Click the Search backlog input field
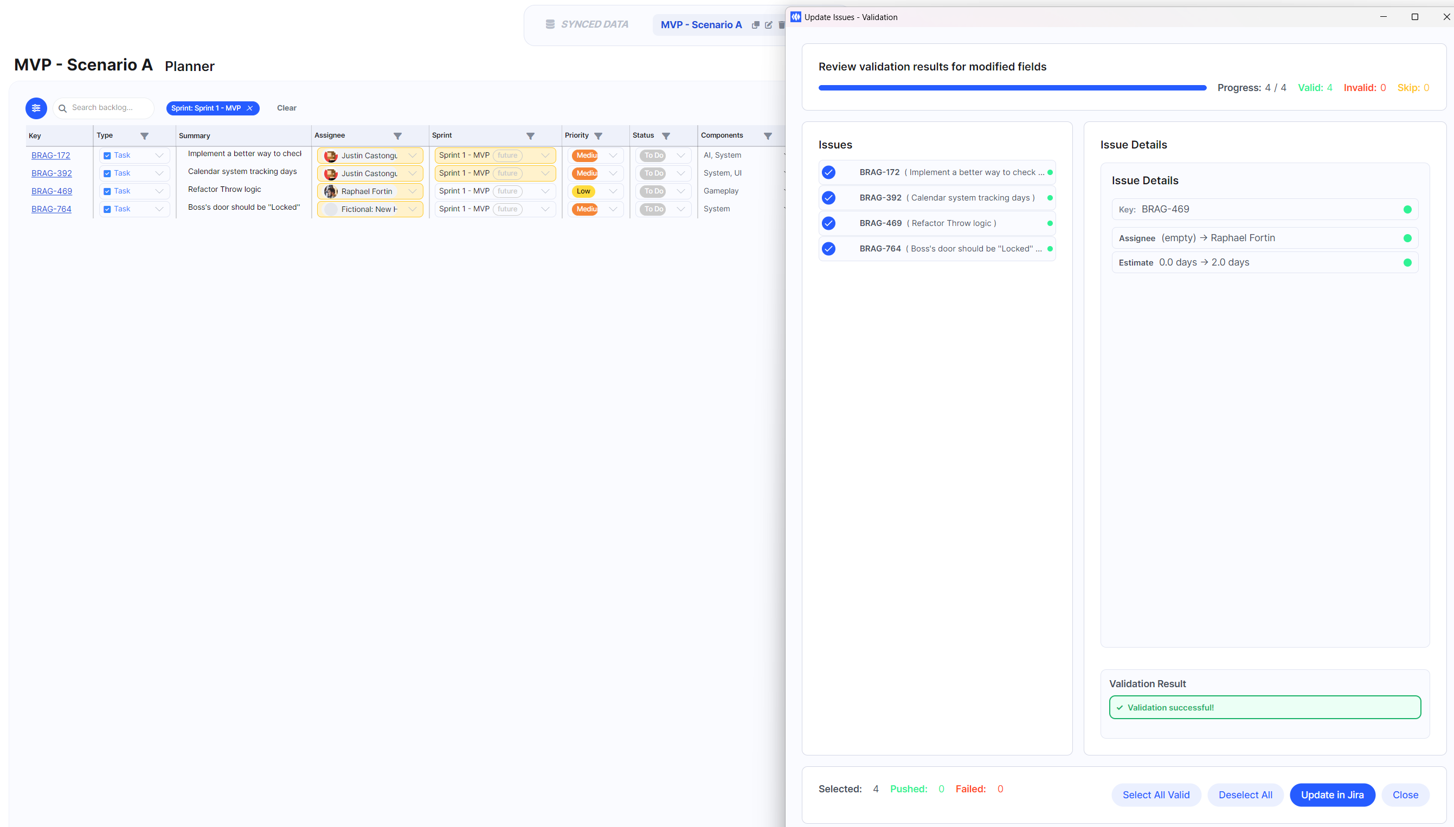The height and width of the screenshot is (827, 1454). pyautogui.click(x=108, y=107)
